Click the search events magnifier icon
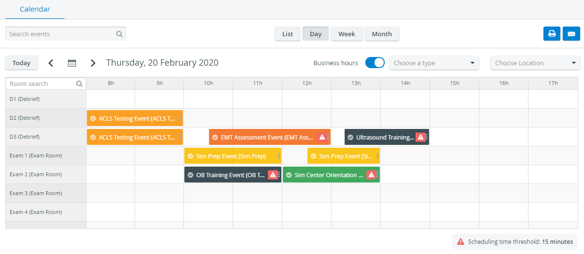The width and height of the screenshot is (584, 254). [x=119, y=34]
